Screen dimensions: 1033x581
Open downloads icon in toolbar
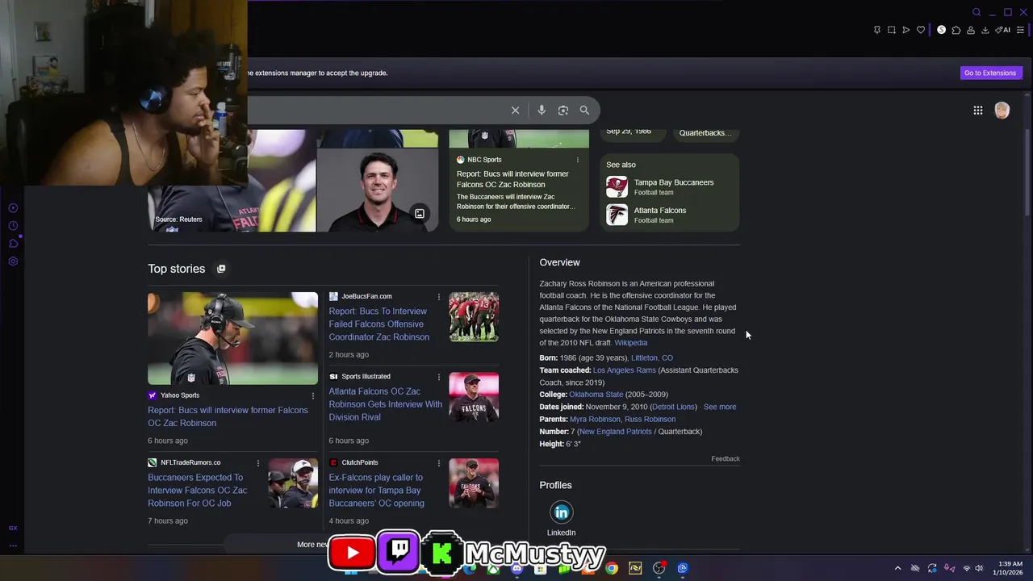click(985, 30)
